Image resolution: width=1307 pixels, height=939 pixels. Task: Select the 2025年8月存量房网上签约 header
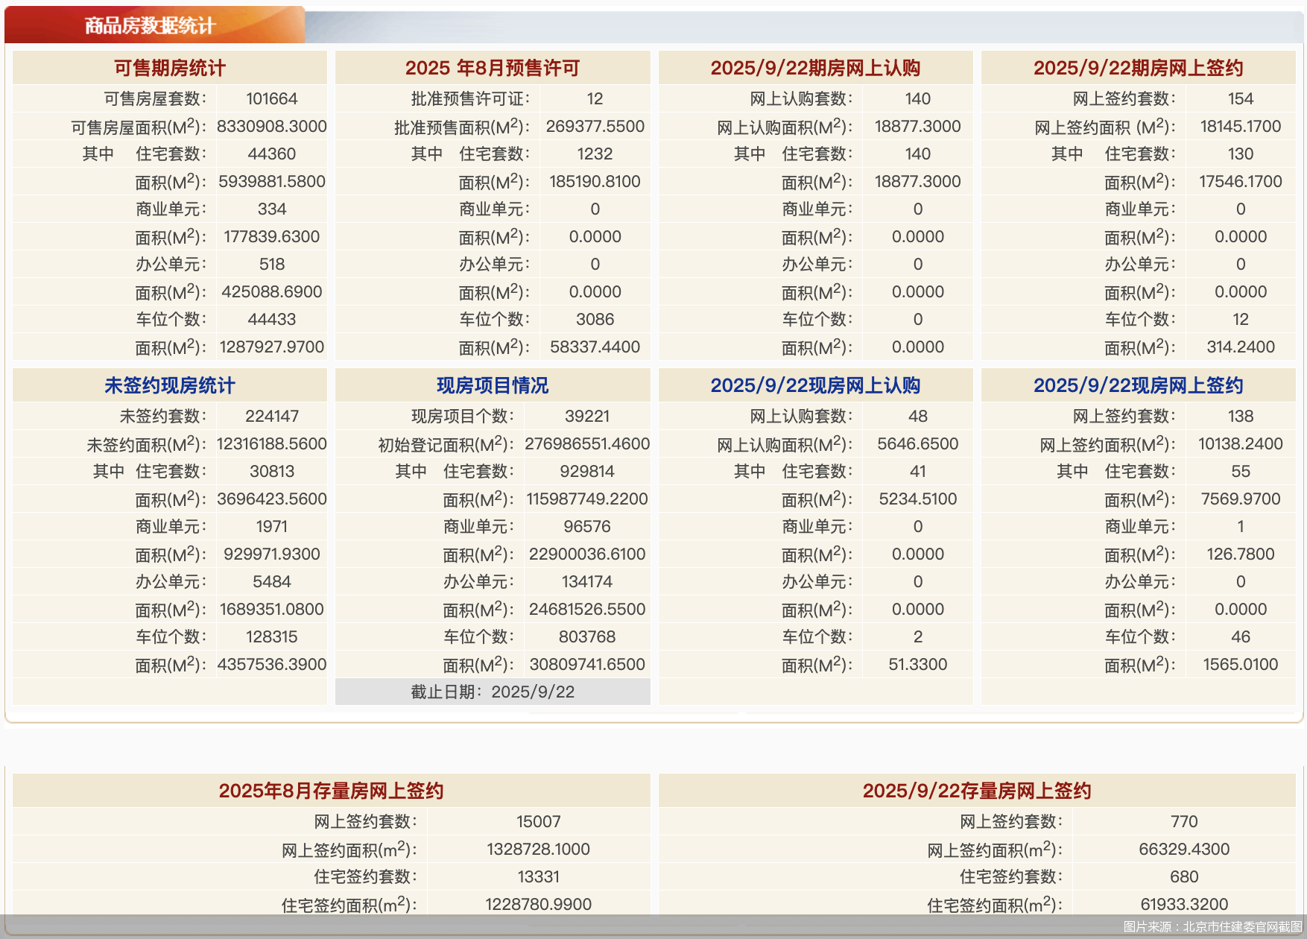click(331, 791)
